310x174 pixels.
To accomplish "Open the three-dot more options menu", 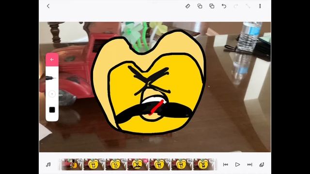I will click(x=260, y=6).
